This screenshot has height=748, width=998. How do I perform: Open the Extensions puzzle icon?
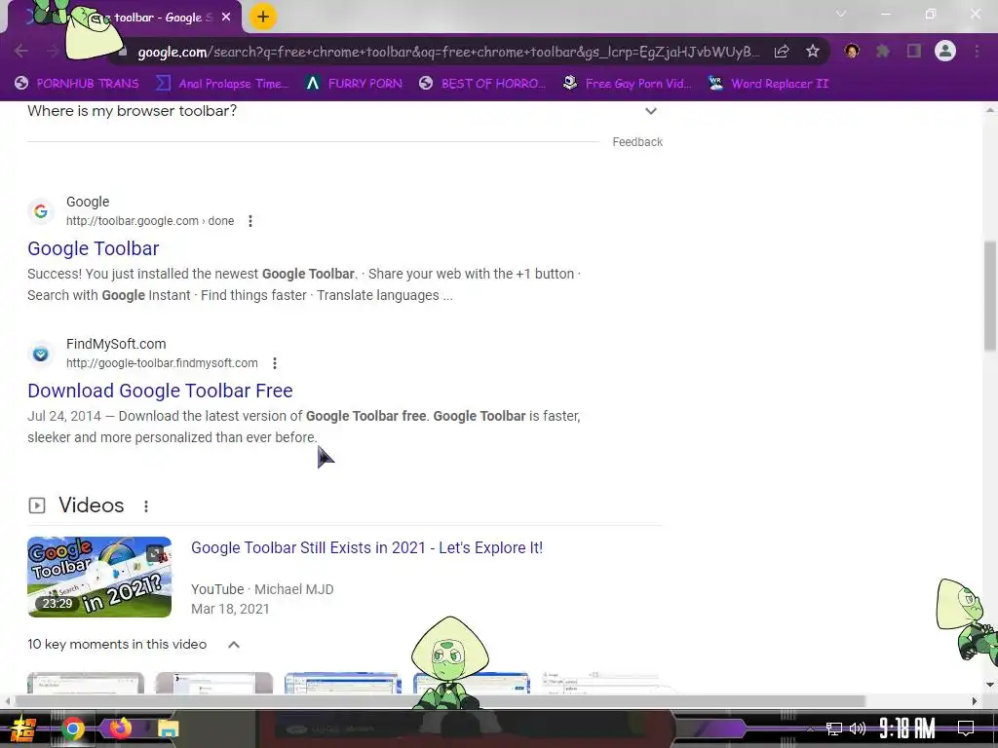(883, 52)
